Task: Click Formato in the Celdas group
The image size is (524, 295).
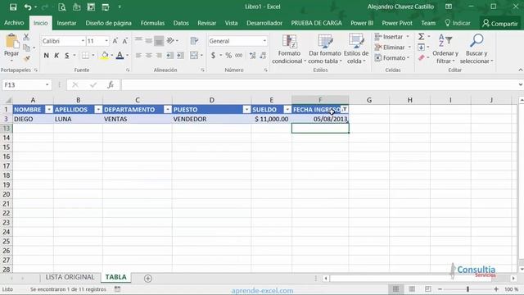Action: tap(392, 58)
